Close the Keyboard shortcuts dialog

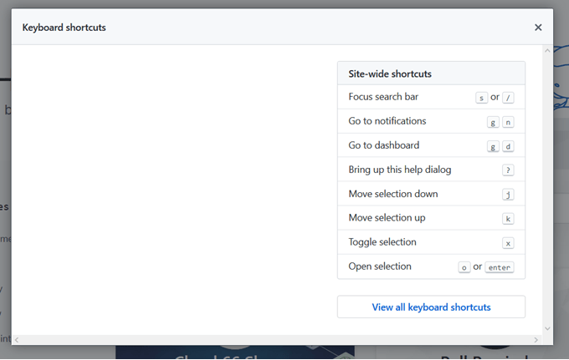(x=538, y=28)
